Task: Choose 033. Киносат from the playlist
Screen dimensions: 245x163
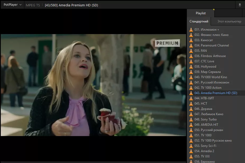Action: click(216, 40)
